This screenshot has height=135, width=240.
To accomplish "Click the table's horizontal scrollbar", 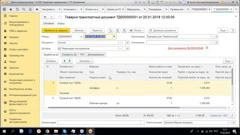I will pos(114,108).
